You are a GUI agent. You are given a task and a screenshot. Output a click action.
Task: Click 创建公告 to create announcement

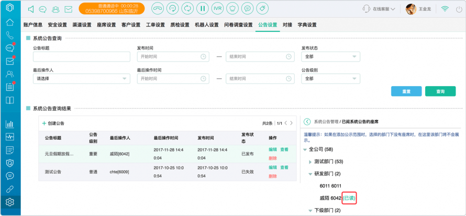[x=53, y=123]
